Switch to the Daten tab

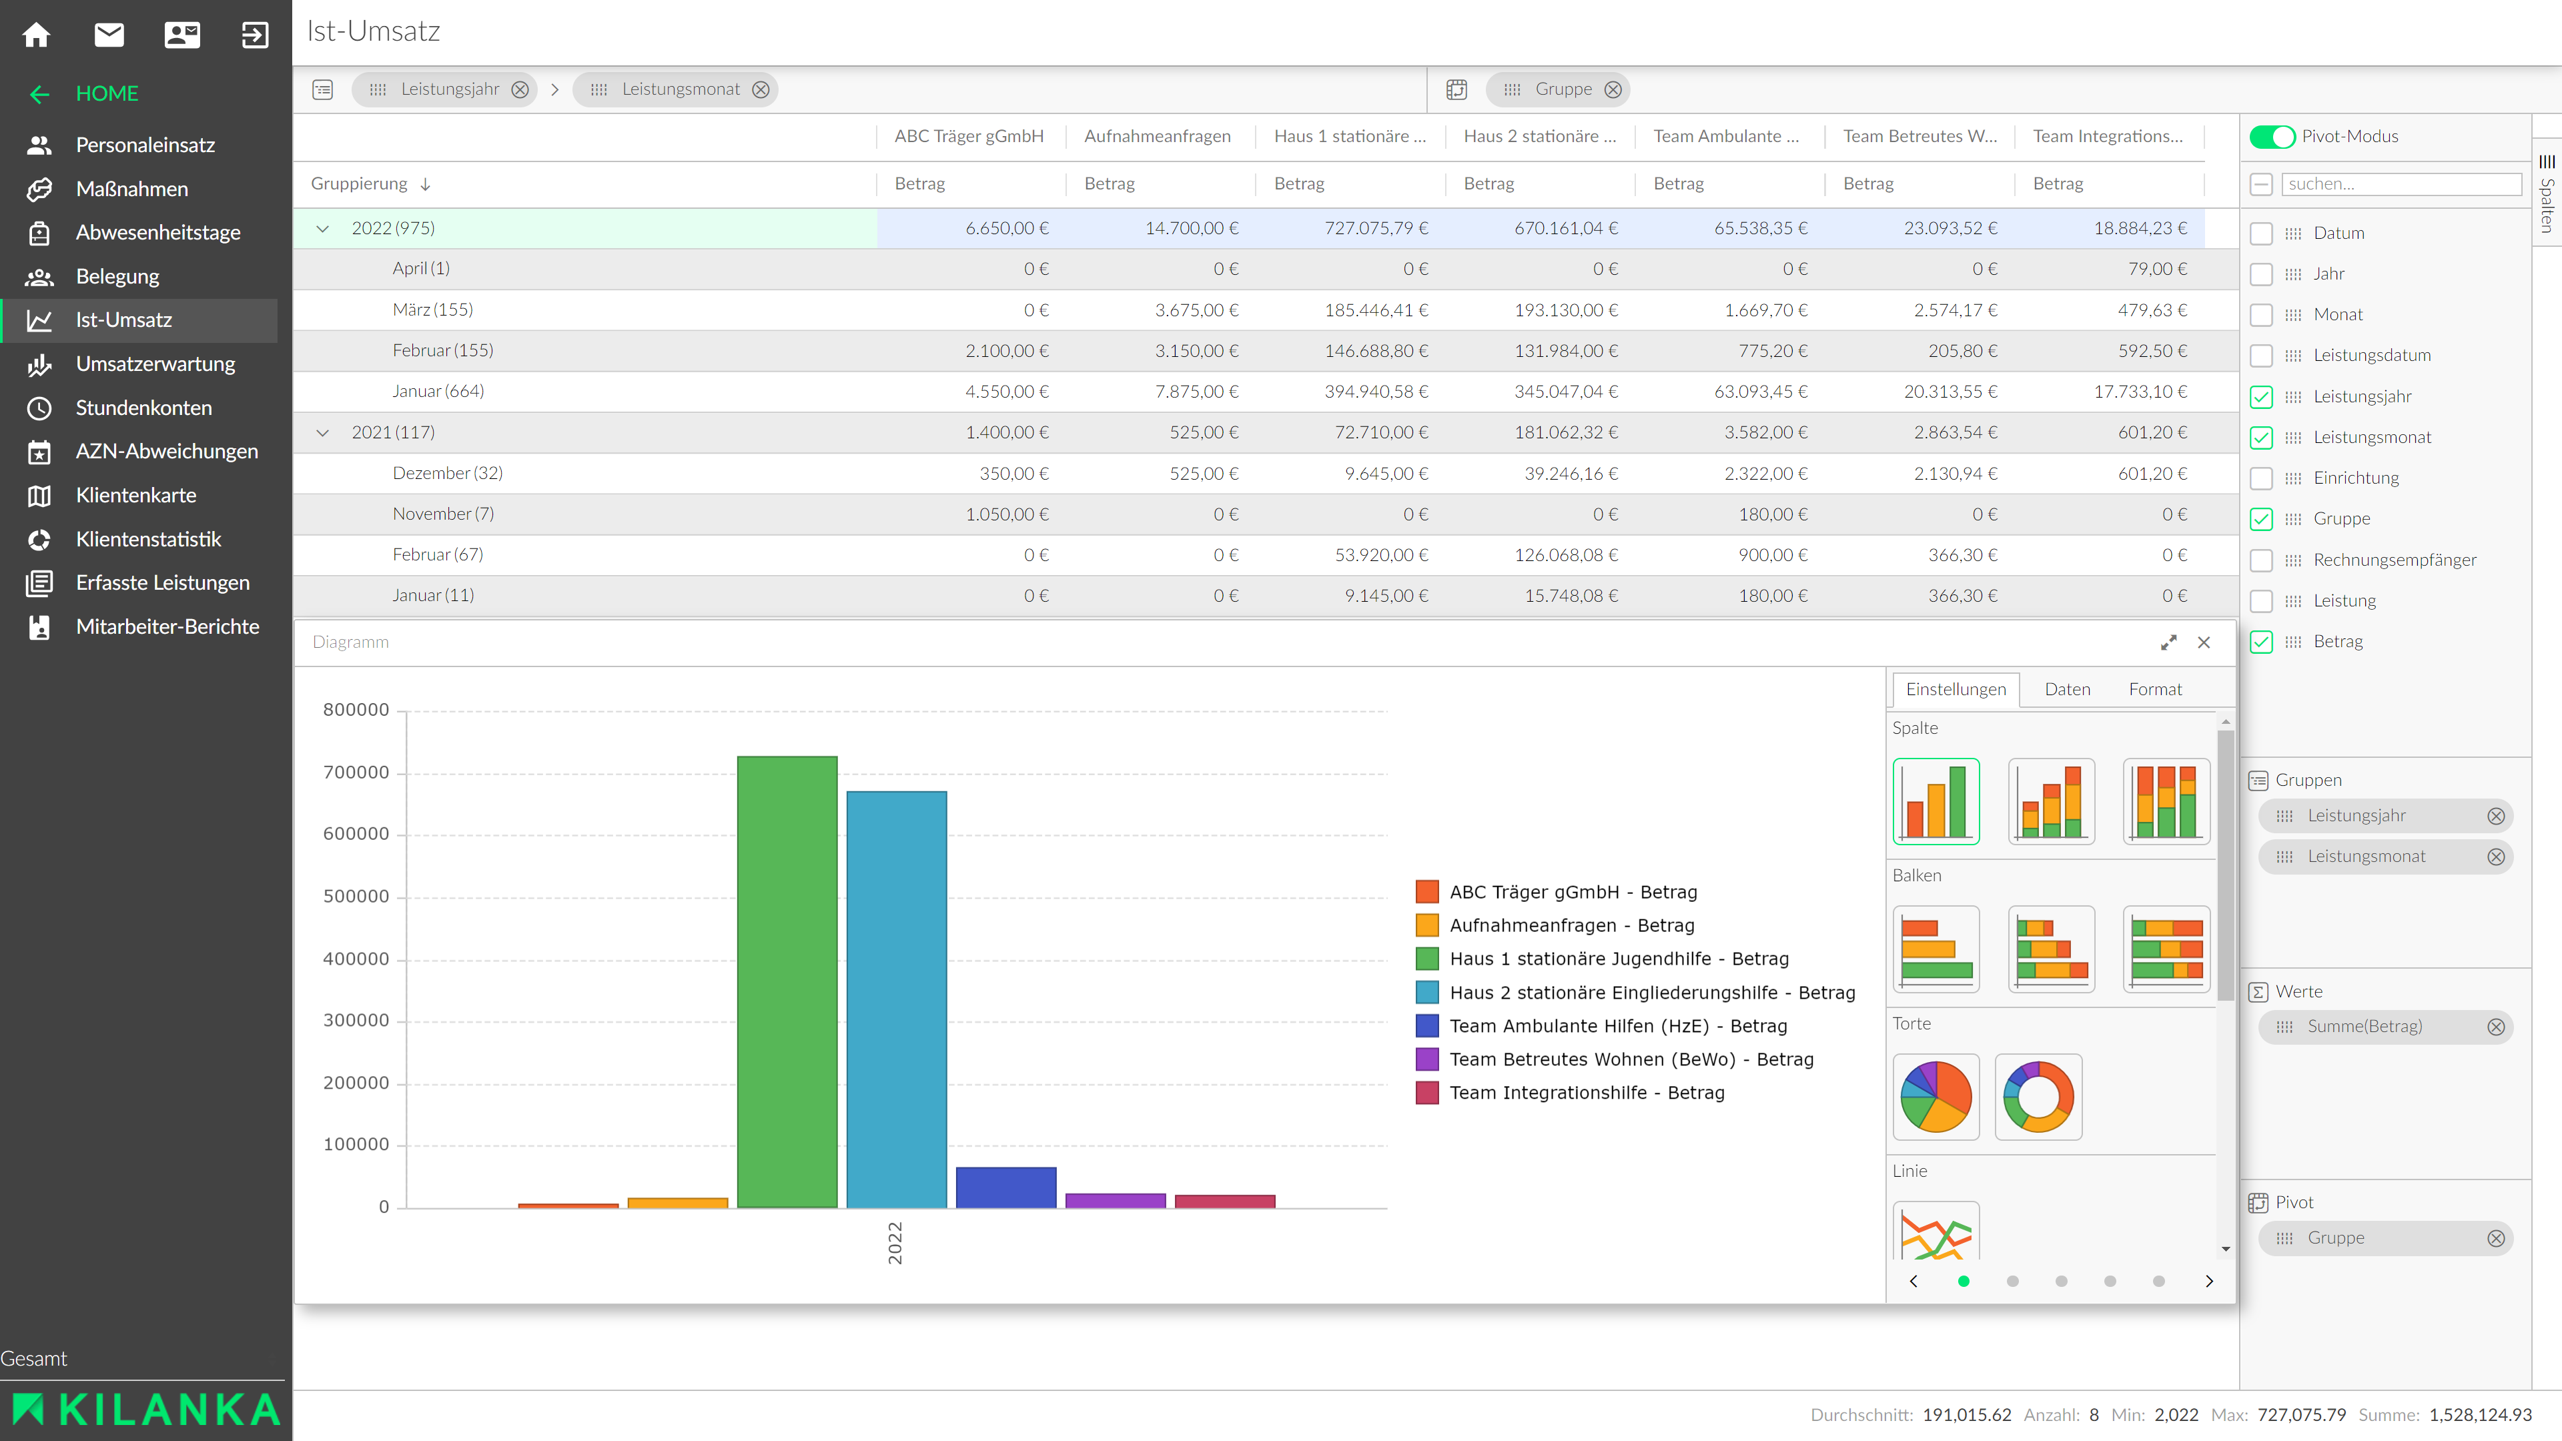coord(2067,689)
